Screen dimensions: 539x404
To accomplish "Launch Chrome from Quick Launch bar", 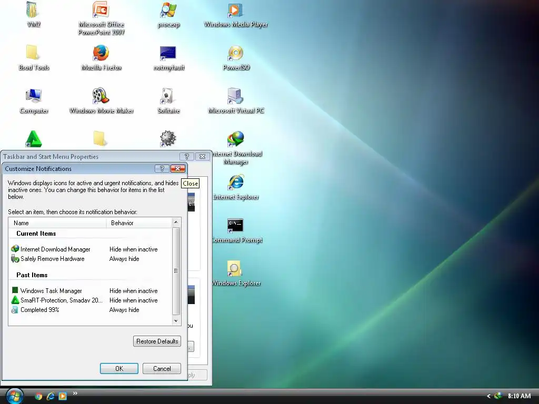I will (x=38, y=396).
